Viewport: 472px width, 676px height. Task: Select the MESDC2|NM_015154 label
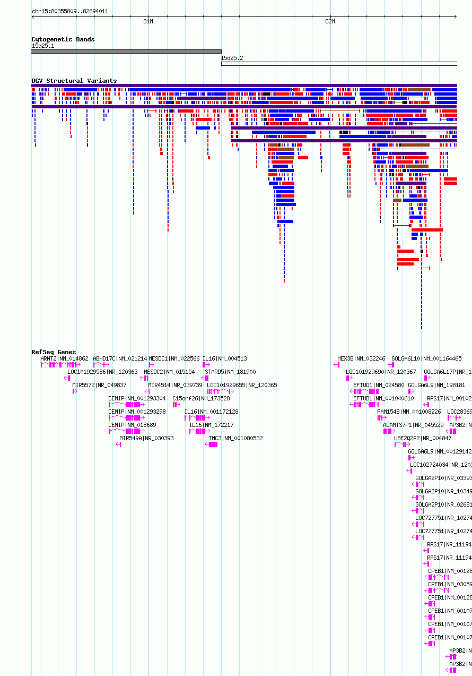tap(170, 372)
